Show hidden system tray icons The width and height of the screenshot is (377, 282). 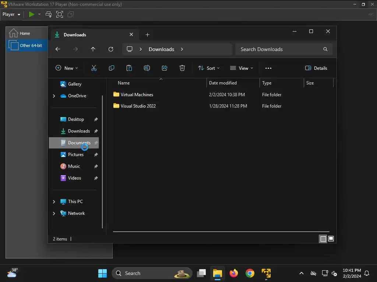[301, 273]
